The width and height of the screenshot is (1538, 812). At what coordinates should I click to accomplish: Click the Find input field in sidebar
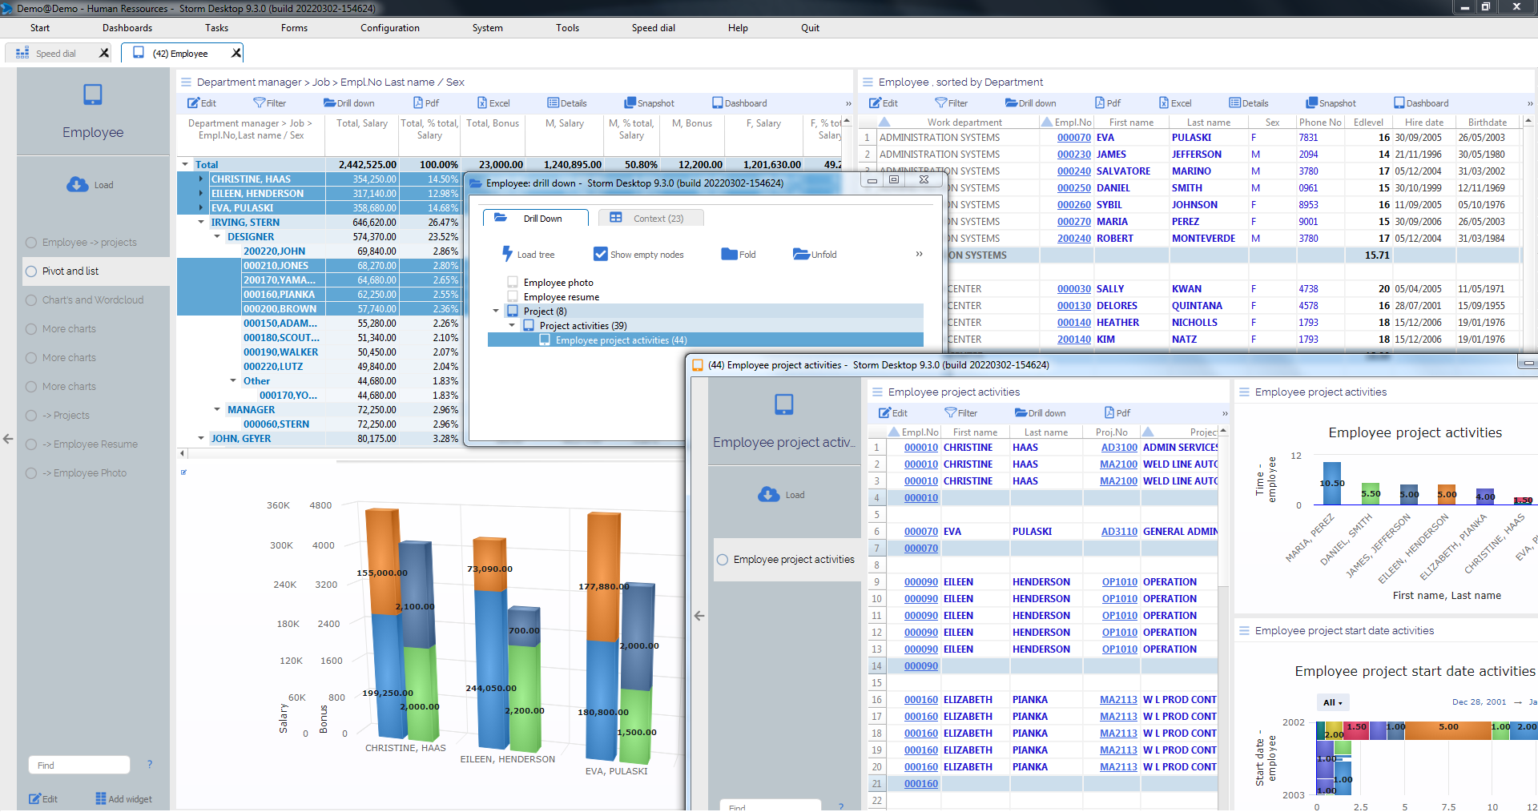click(x=79, y=765)
